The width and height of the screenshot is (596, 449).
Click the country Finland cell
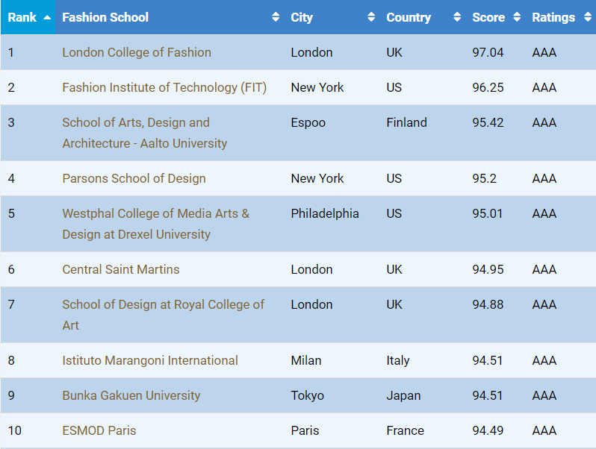[407, 122]
